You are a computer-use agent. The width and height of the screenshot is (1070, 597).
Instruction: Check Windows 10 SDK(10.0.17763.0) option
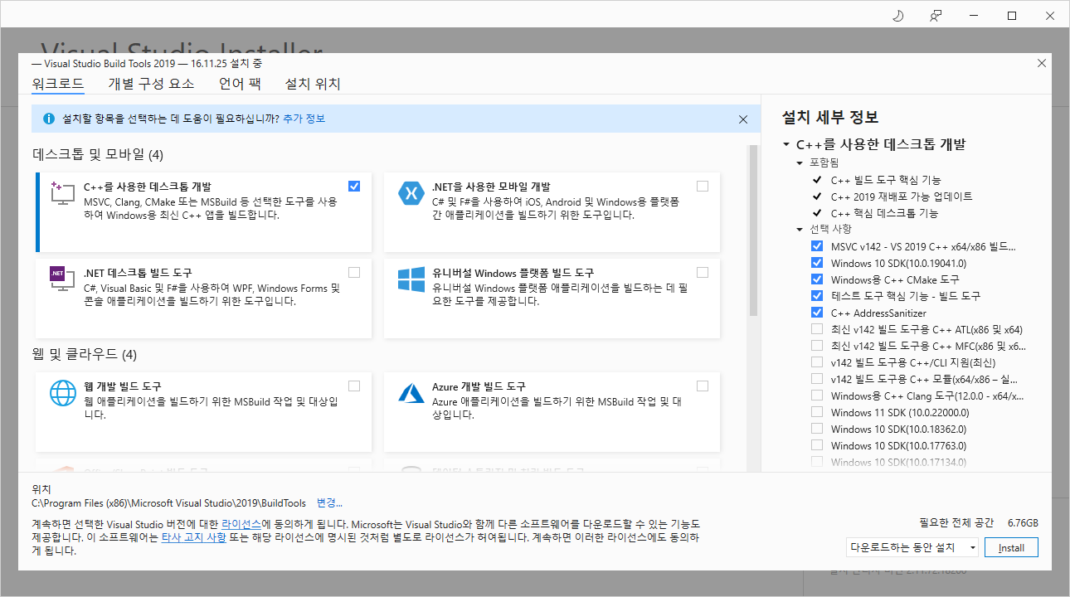817,445
